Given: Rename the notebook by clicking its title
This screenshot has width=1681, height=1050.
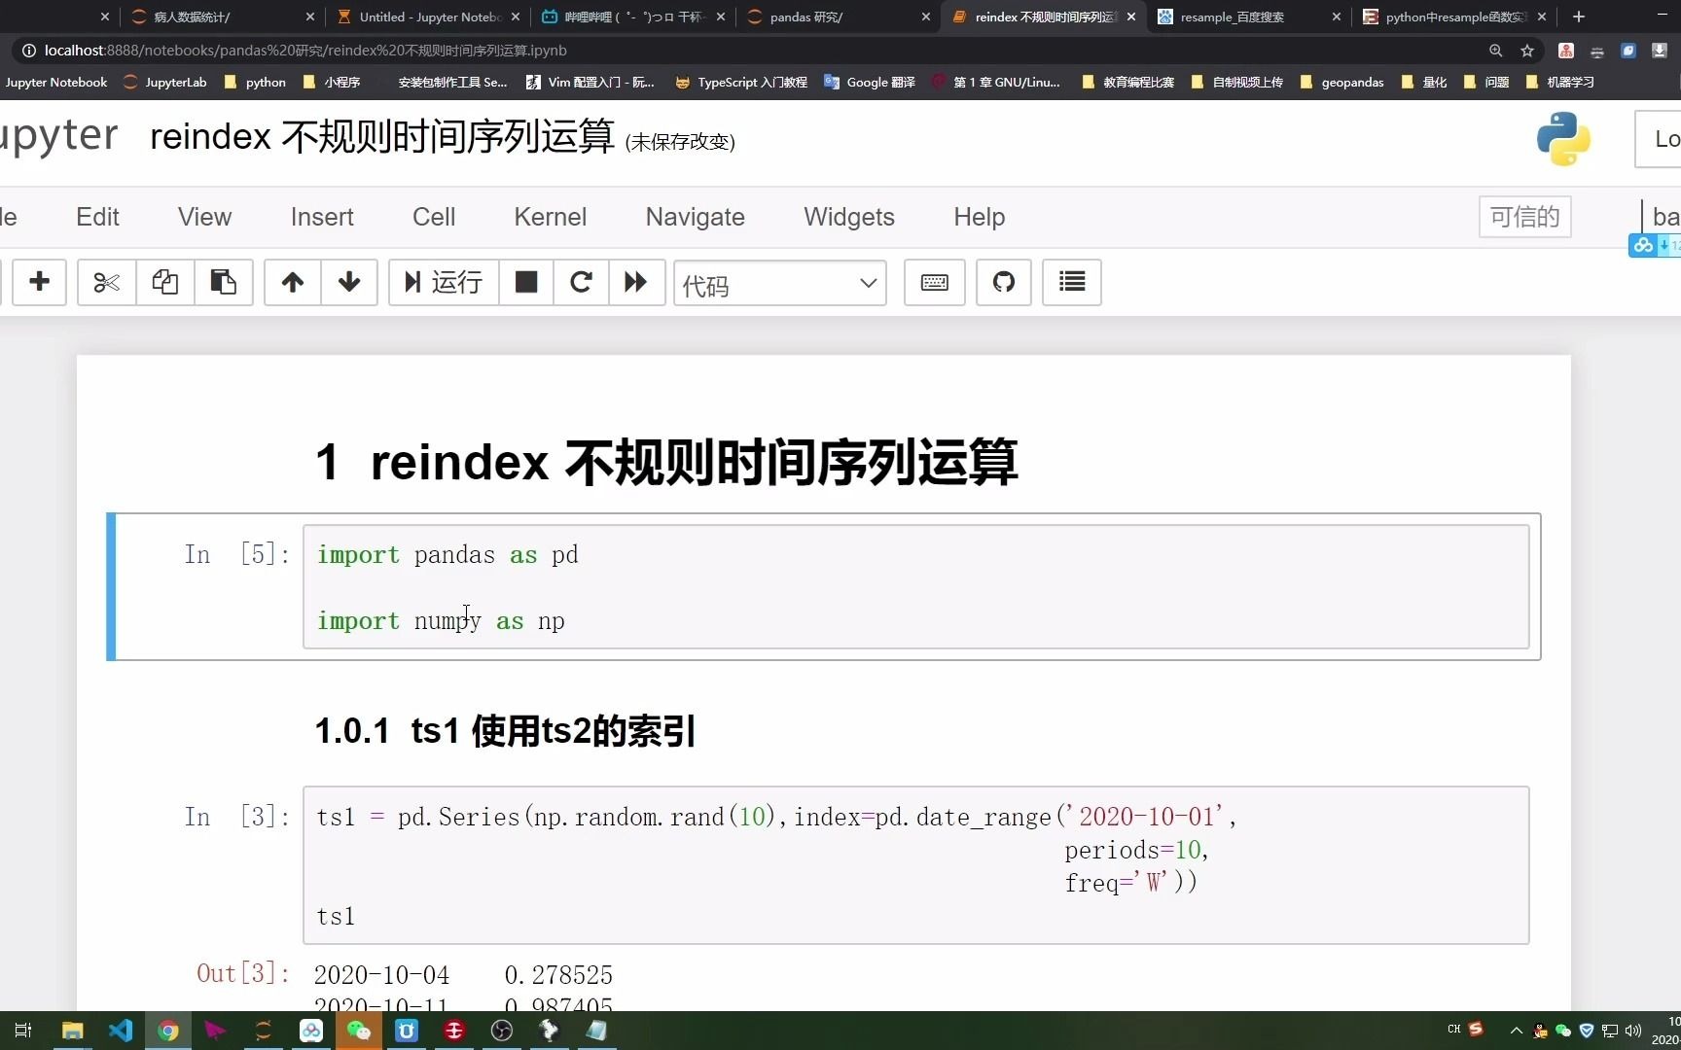Looking at the screenshot, I should pos(382,136).
